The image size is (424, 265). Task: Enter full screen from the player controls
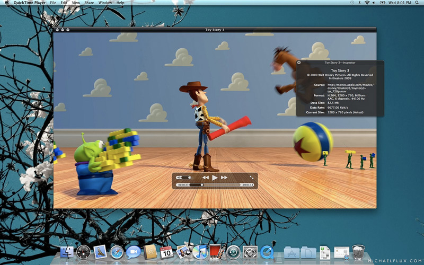[x=251, y=178]
